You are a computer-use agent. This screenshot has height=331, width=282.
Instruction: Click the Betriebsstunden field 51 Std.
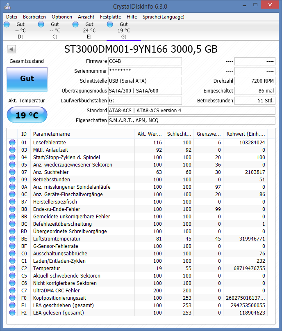pyautogui.click(x=255, y=101)
